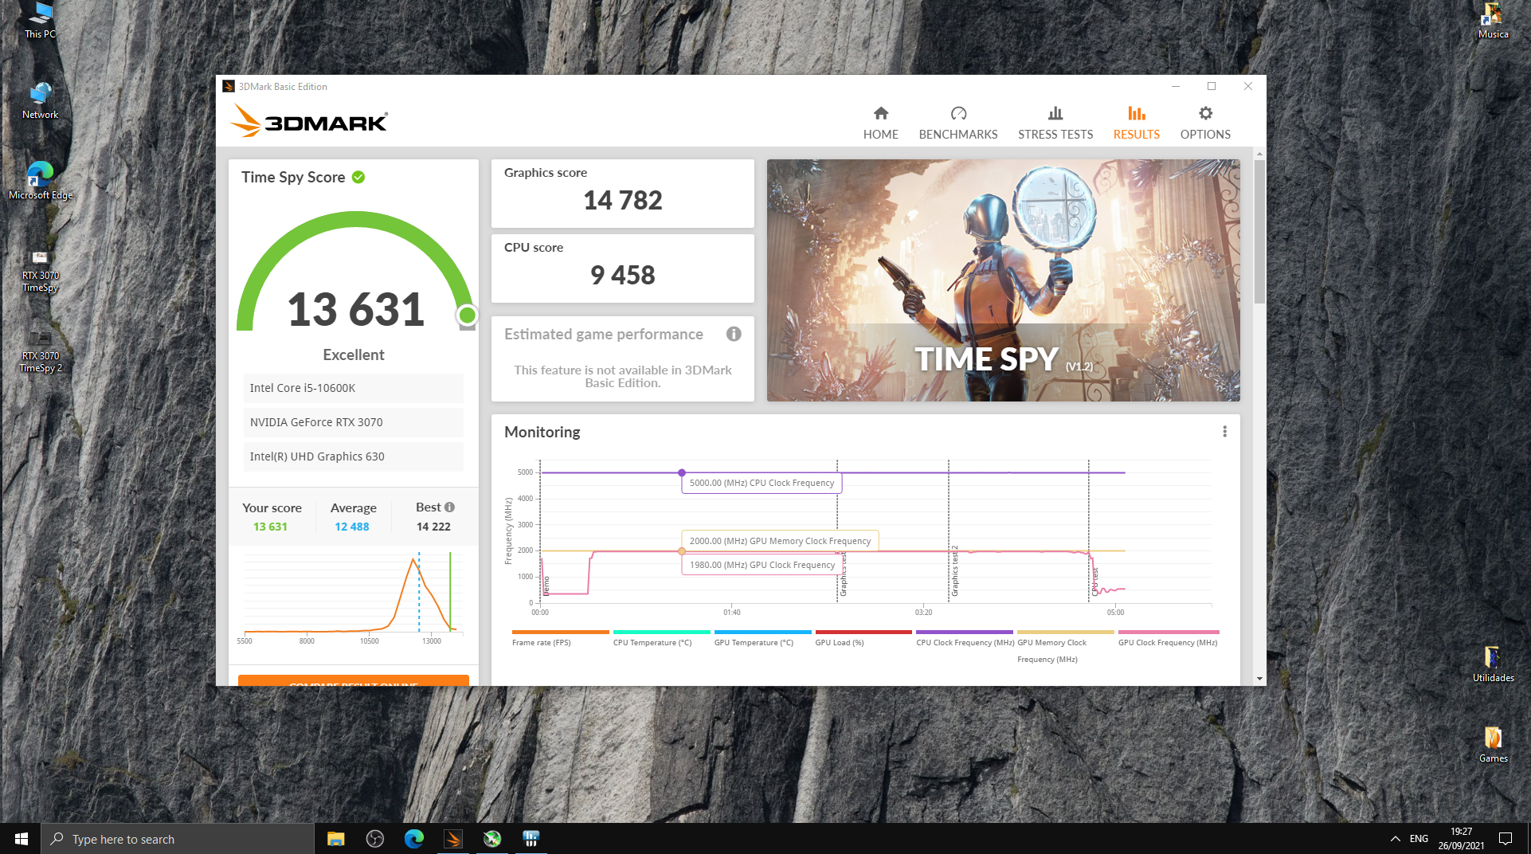Open the Windows notification center
This screenshot has width=1531, height=854.
1506,839
